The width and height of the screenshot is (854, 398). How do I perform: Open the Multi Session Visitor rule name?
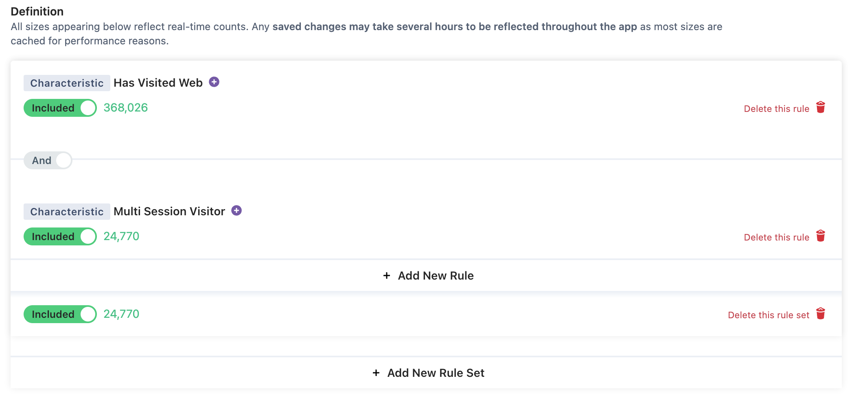[x=169, y=211]
